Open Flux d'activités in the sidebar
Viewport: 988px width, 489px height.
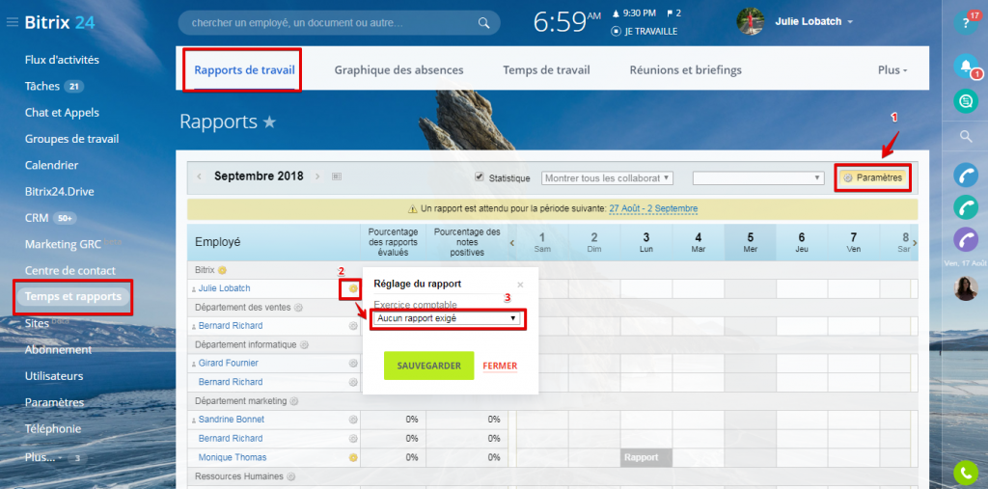coord(62,60)
